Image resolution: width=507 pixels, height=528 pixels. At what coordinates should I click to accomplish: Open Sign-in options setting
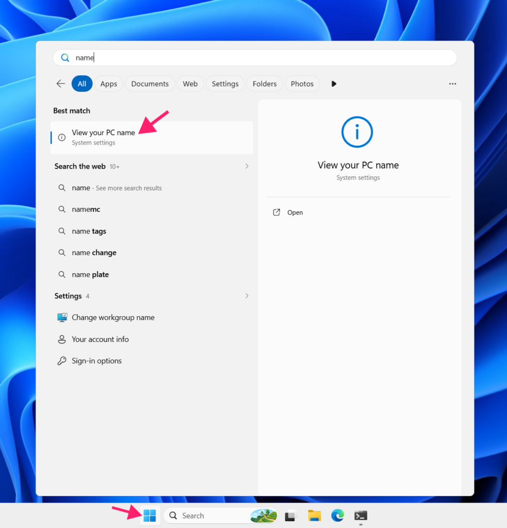[x=152, y=360]
